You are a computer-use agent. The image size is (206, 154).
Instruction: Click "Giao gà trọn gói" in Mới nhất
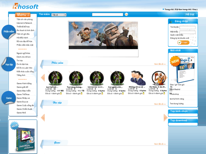177,85
